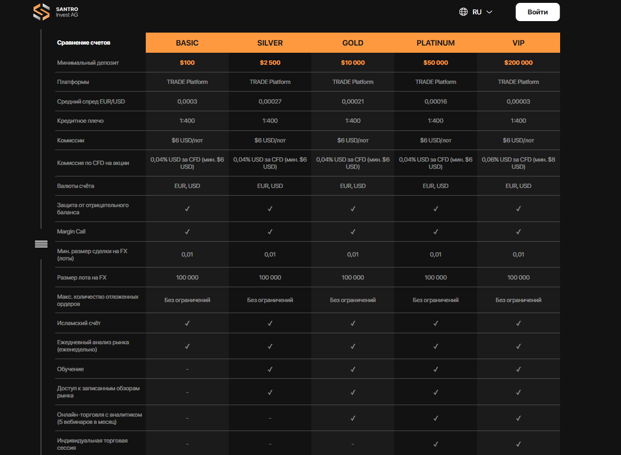
Task: Click the SILVER education checkmark
Action: [x=270, y=369]
